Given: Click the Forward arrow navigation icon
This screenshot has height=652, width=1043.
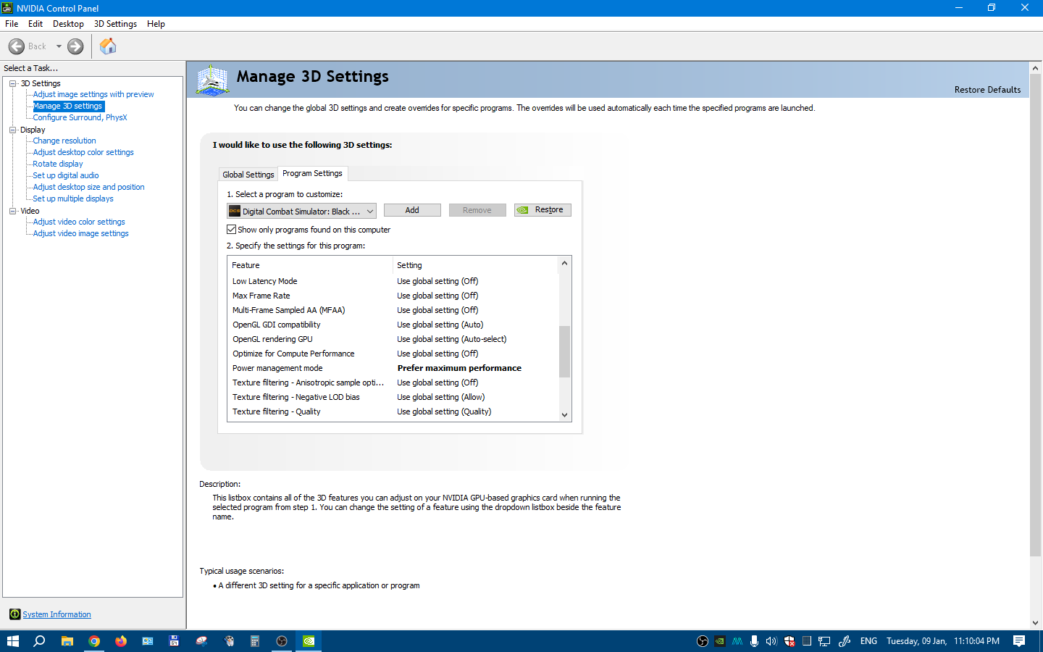Looking at the screenshot, I should (x=75, y=46).
